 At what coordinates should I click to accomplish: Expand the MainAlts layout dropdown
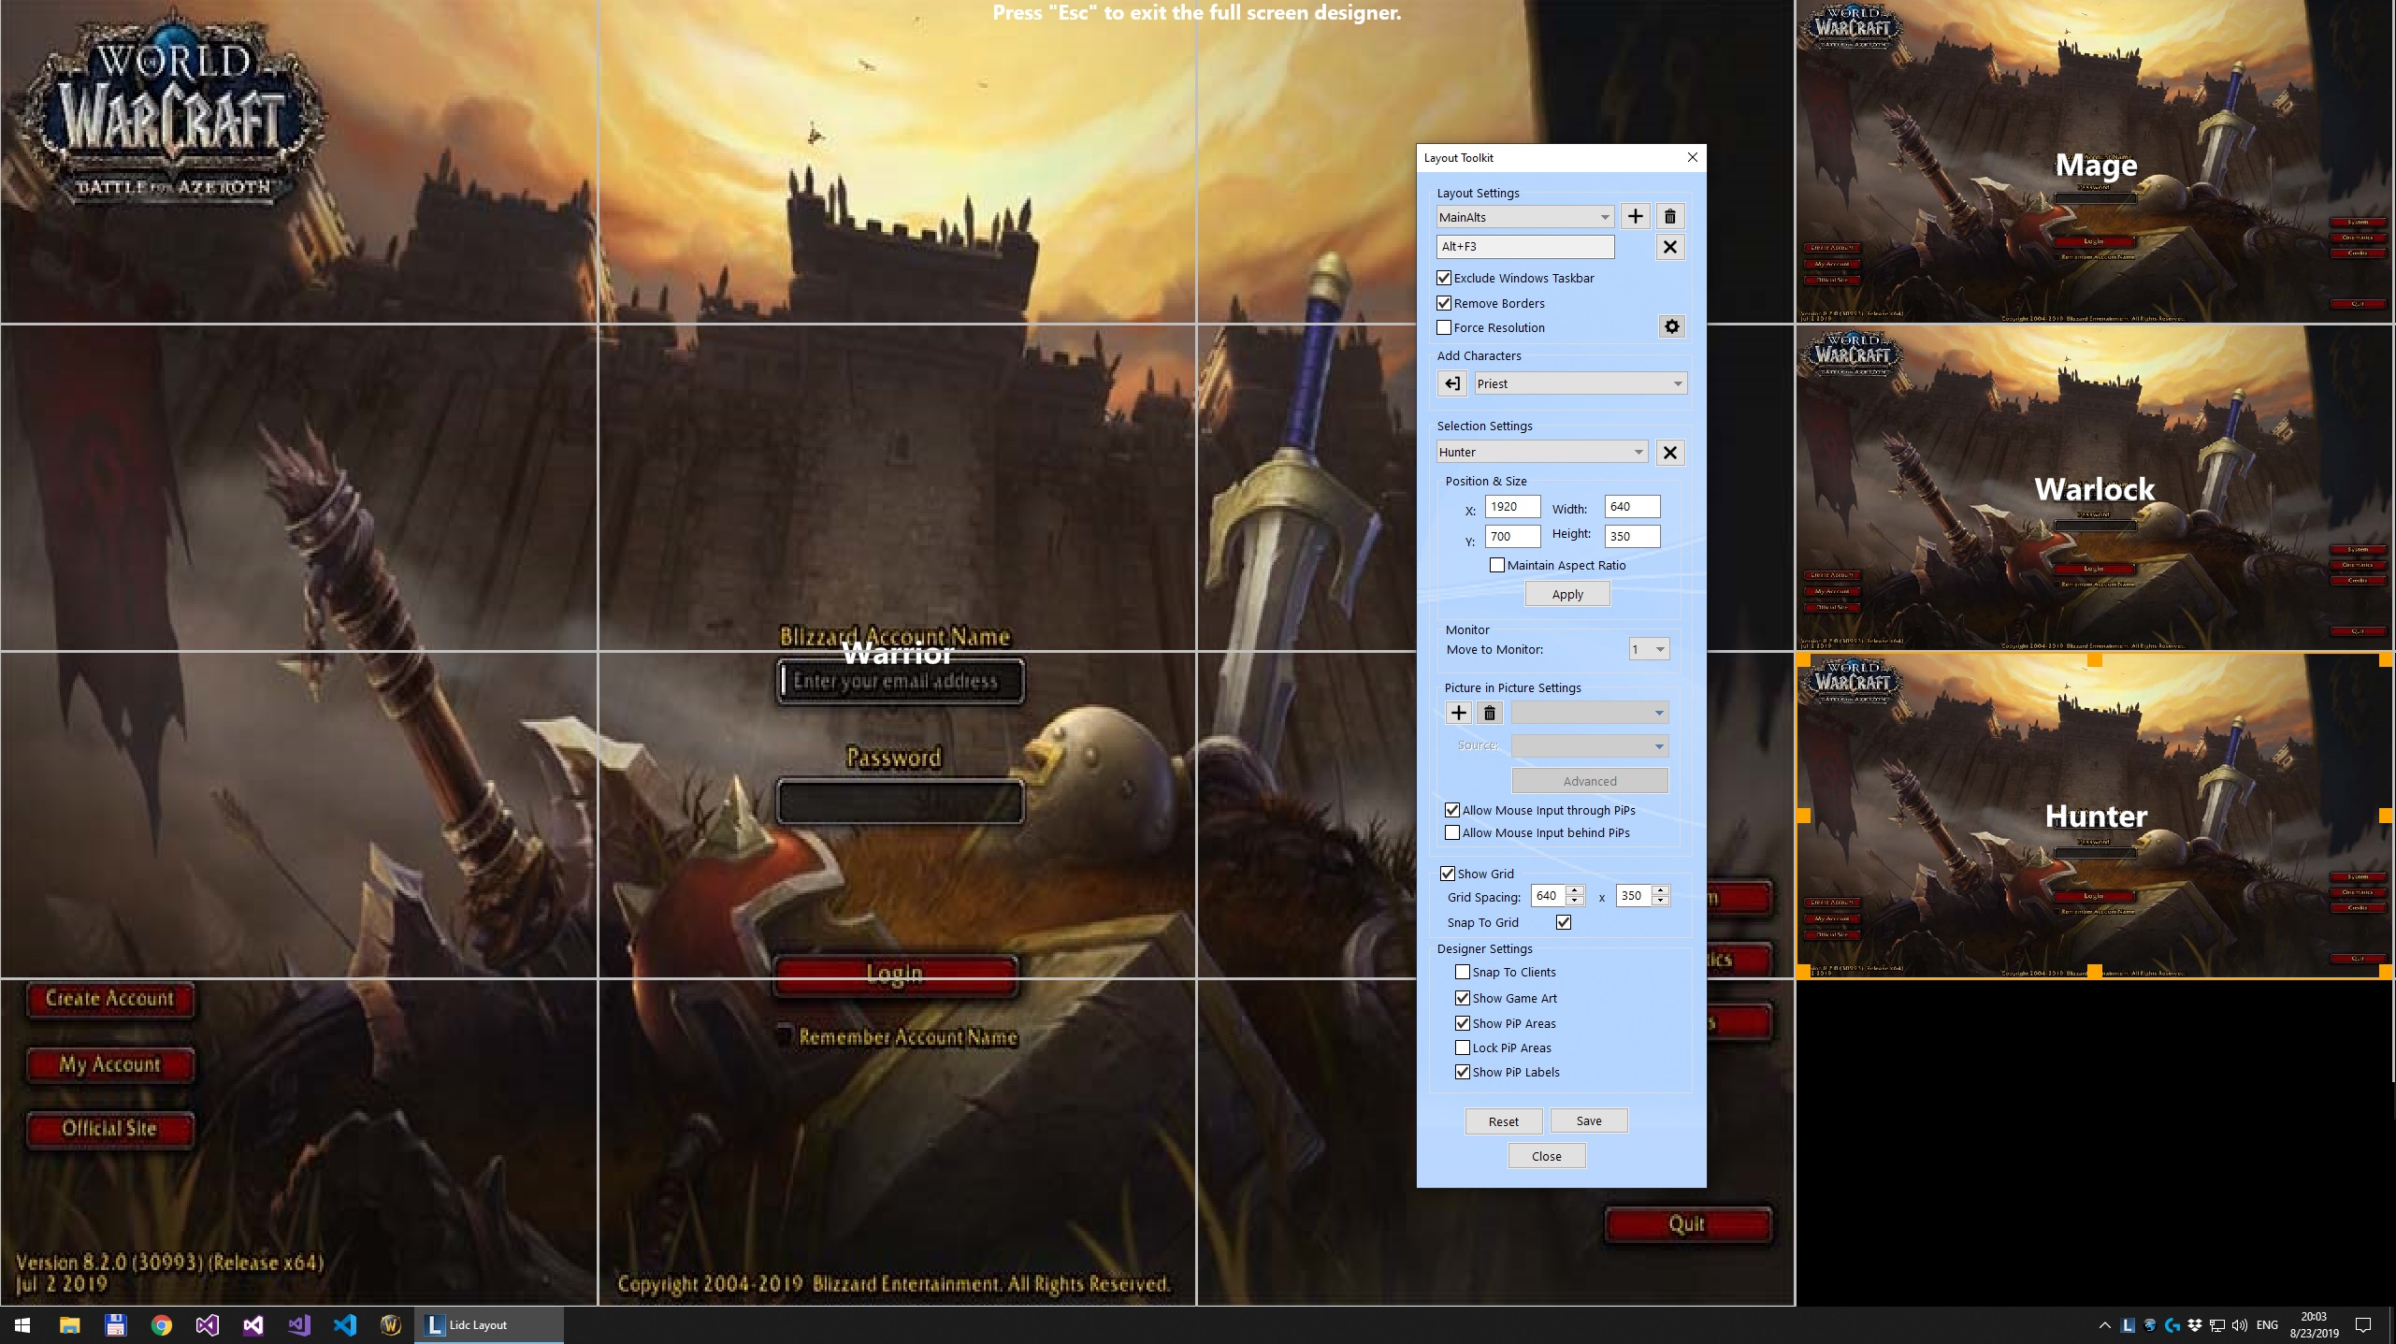coord(1605,217)
